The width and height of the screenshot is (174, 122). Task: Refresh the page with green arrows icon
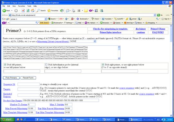[28, 11]
